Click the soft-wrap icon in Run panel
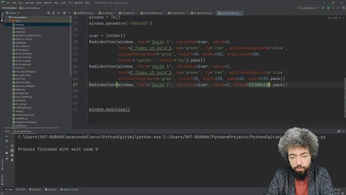Screen dimensions: 346x195 click(x=12, y=146)
